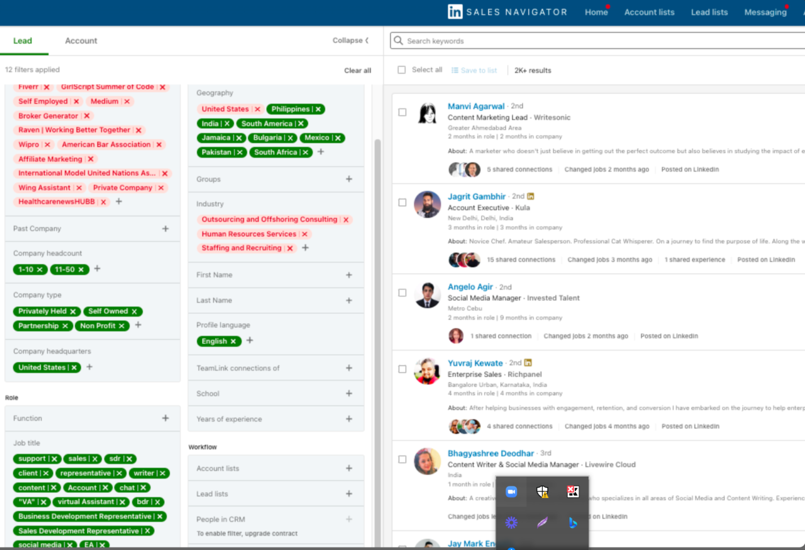Viewport: 805px width, 550px height.
Task: Switch to the Account tab
Action: coord(80,40)
